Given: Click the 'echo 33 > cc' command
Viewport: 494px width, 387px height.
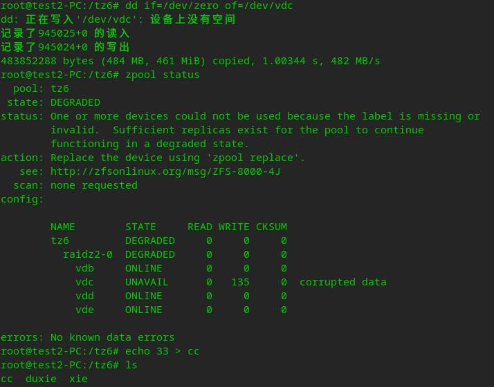Looking at the screenshot, I should click(163, 351).
